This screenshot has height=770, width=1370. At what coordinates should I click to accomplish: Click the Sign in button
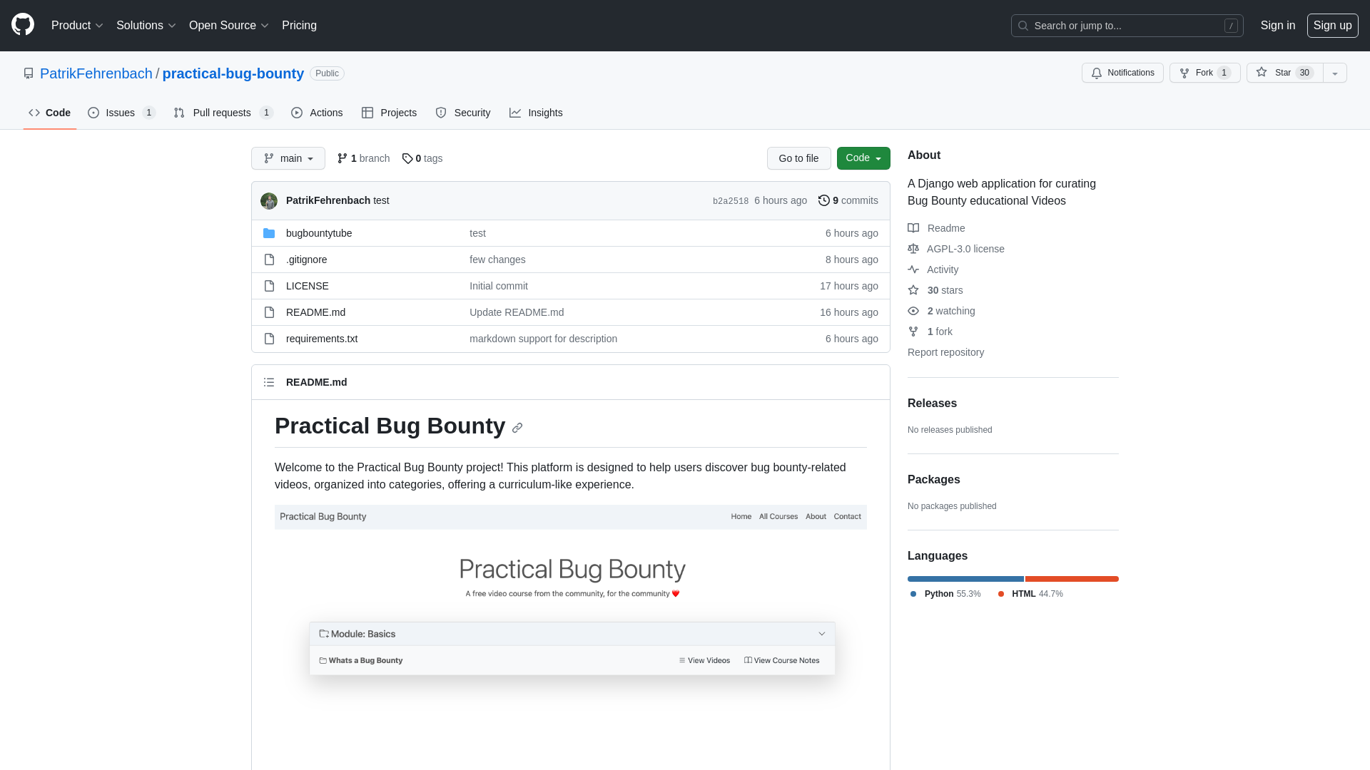[1278, 26]
